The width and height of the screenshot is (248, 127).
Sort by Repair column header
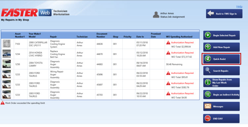coord(53,37)
